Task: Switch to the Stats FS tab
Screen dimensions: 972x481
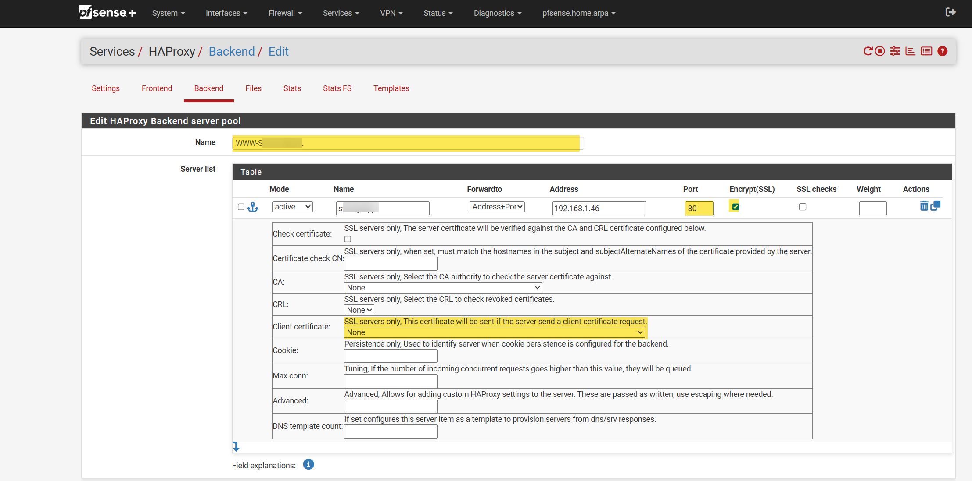Action: (337, 88)
